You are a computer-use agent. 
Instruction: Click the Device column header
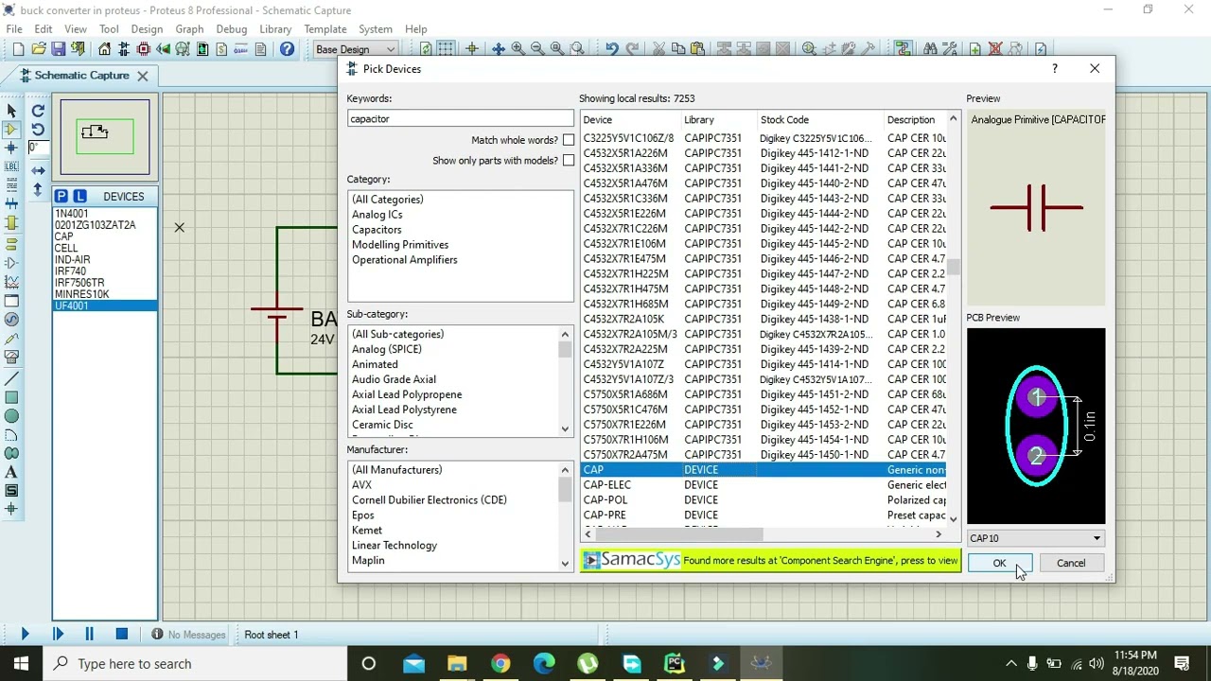click(x=630, y=120)
